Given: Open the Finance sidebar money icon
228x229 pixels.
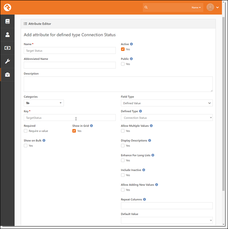Looking at the screenshot, I should (7, 48).
